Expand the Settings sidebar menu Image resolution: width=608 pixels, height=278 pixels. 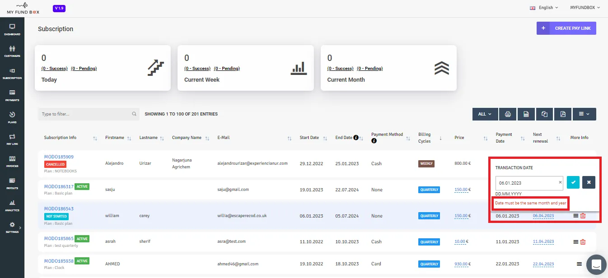point(12,227)
